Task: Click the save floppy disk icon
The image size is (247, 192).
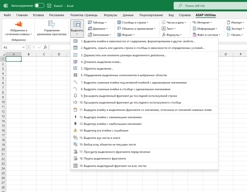Action: click(49, 6)
